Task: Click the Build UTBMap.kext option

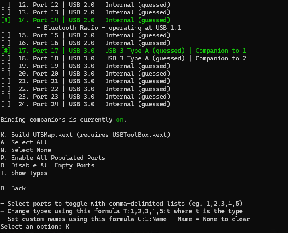Action: coord(85,135)
